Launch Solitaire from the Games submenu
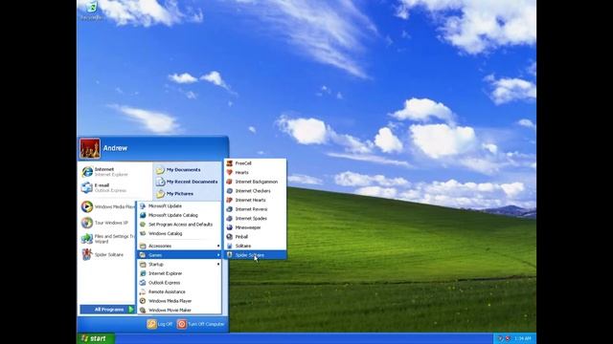 point(255,246)
